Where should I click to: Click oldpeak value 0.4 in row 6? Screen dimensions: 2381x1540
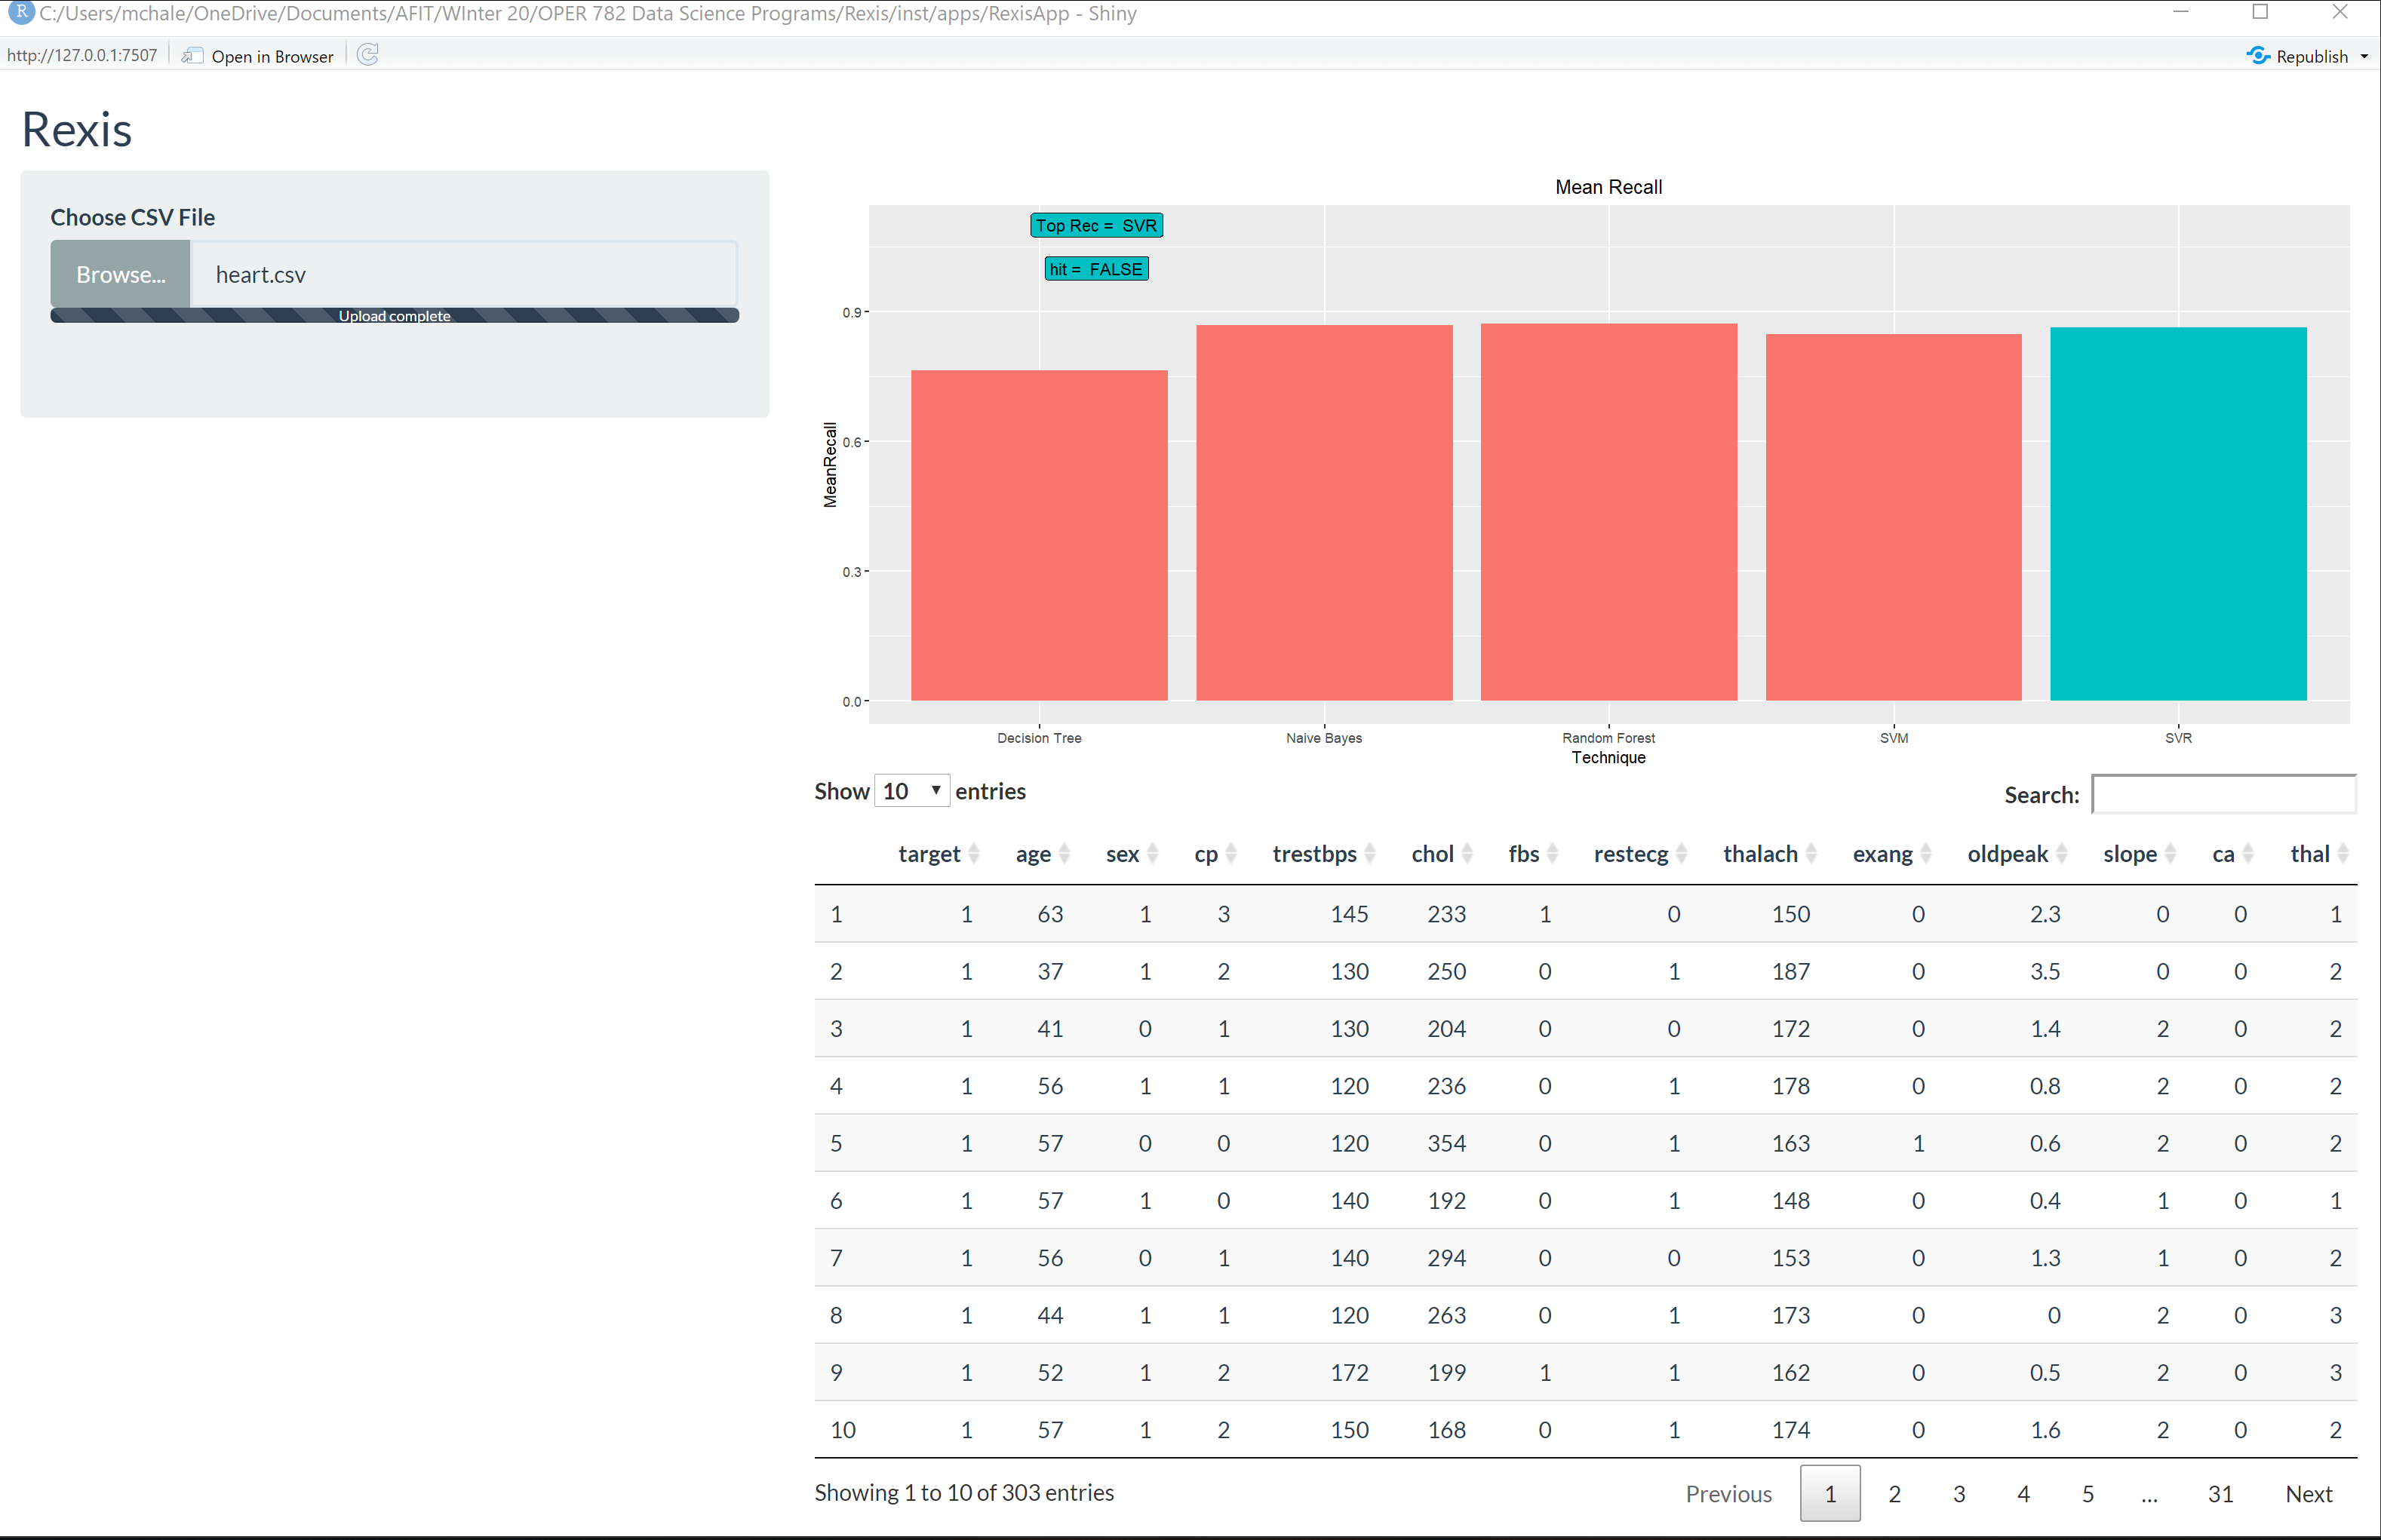pos(2044,1200)
